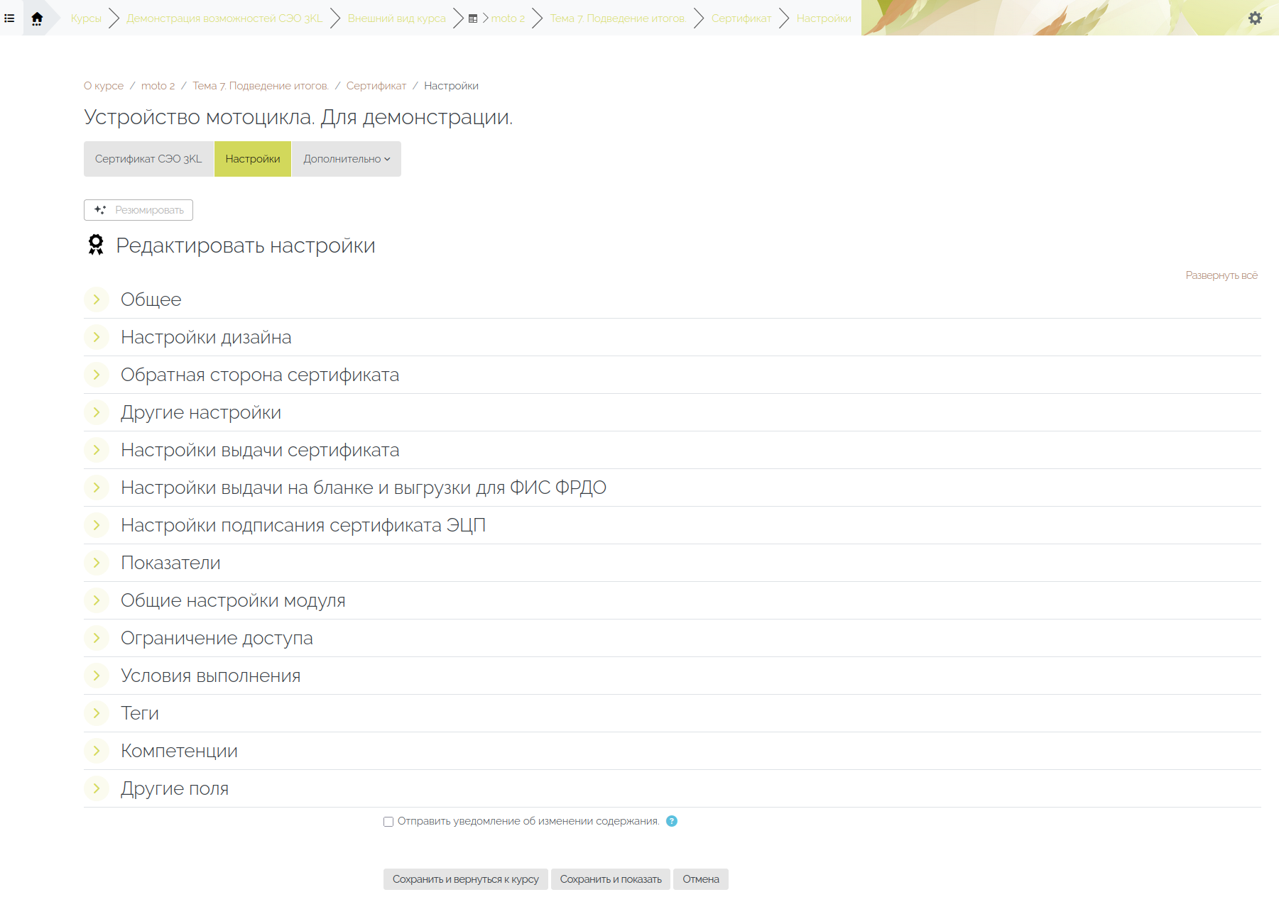Viewport: 1279px width, 914px height.
Task: Open the hamburger navigation menu icon
Action: click(x=9, y=18)
